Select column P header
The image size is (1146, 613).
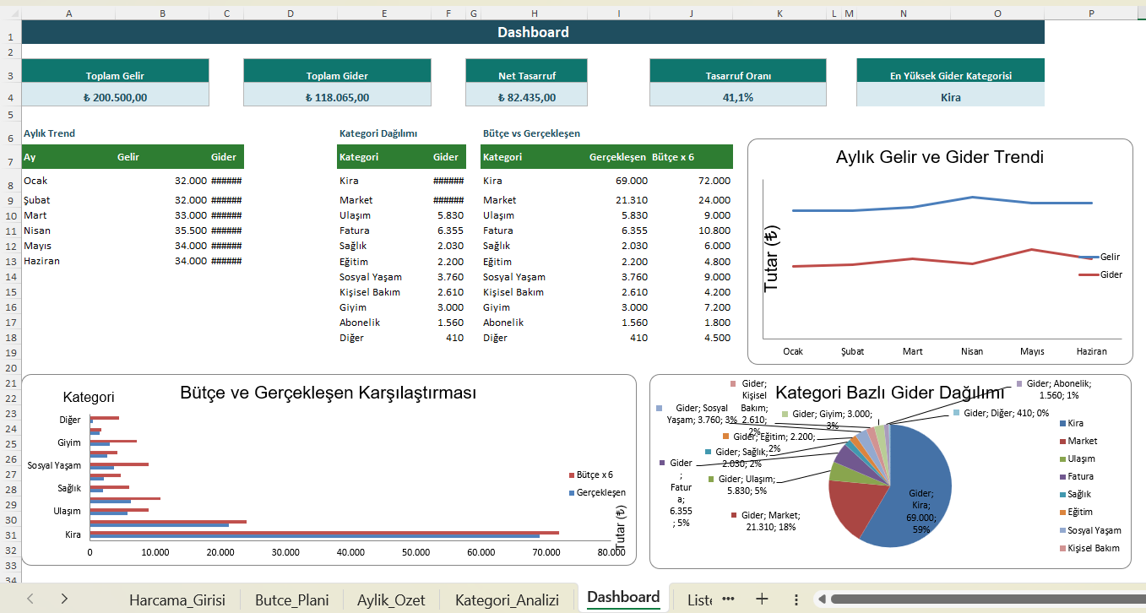pos(1091,13)
